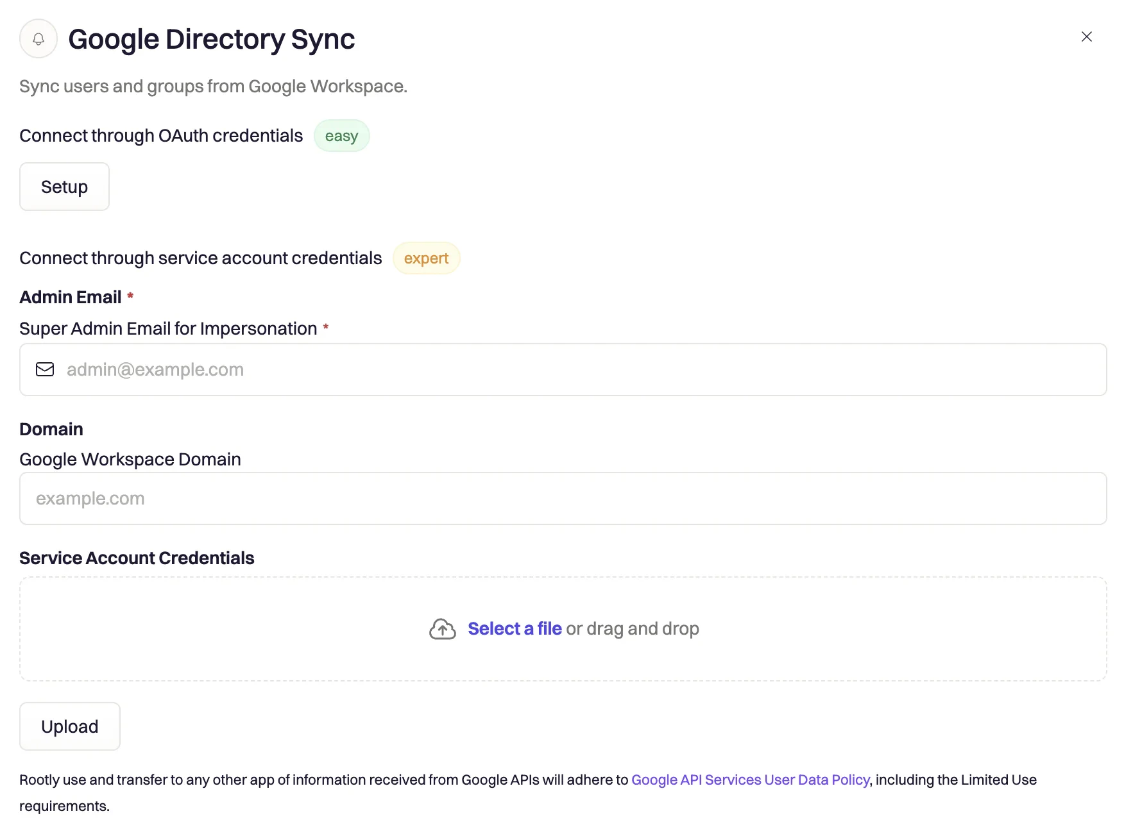Click the Google Directory Sync heading

point(212,38)
